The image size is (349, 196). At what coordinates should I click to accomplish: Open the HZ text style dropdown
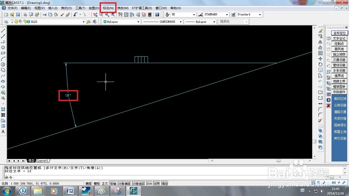194,14
